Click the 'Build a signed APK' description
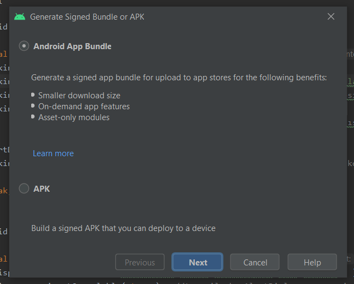Viewport: 354px width, 284px height. click(123, 228)
